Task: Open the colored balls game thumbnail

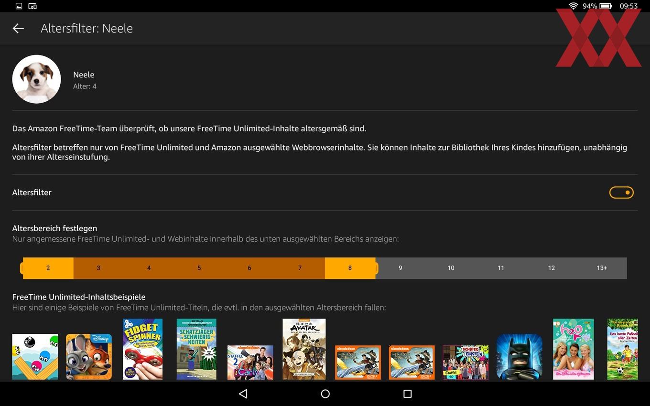Action: (x=35, y=357)
